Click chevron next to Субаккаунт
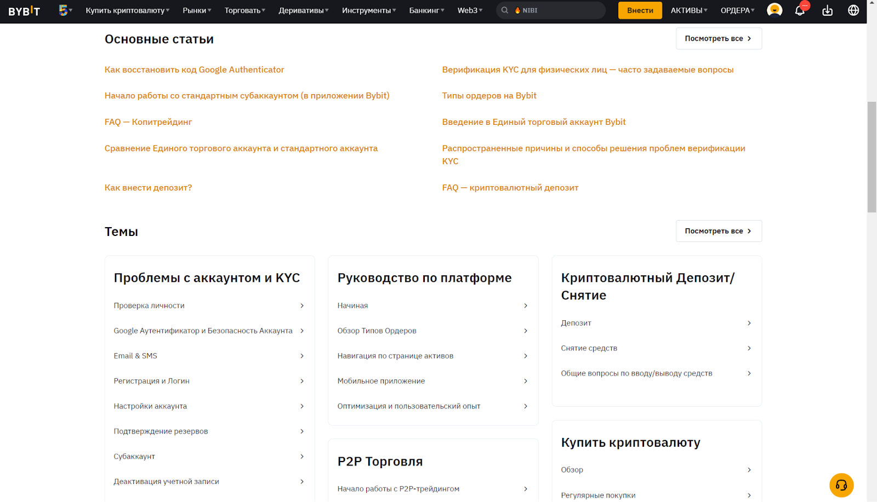 [302, 457]
